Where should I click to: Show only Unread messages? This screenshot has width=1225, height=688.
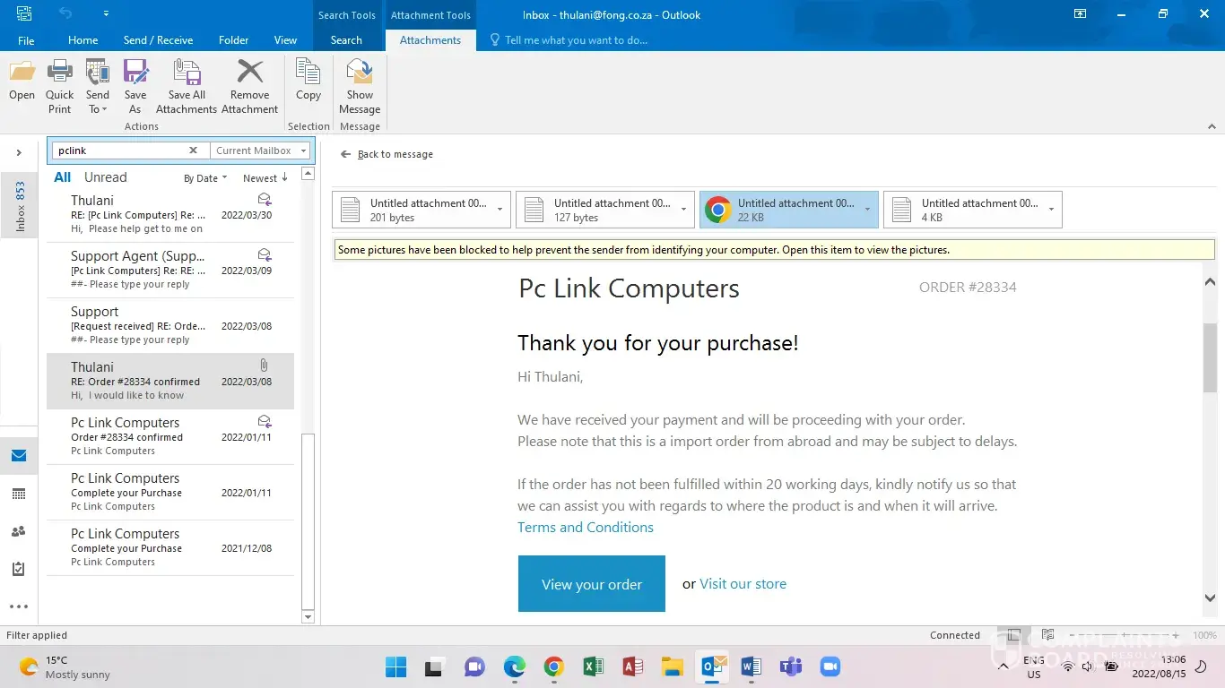tap(106, 177)
